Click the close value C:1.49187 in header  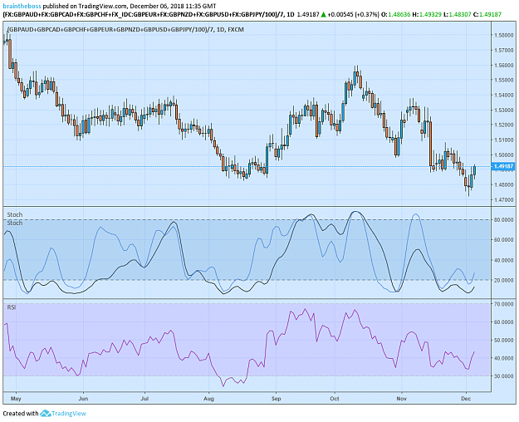(487, 15)
